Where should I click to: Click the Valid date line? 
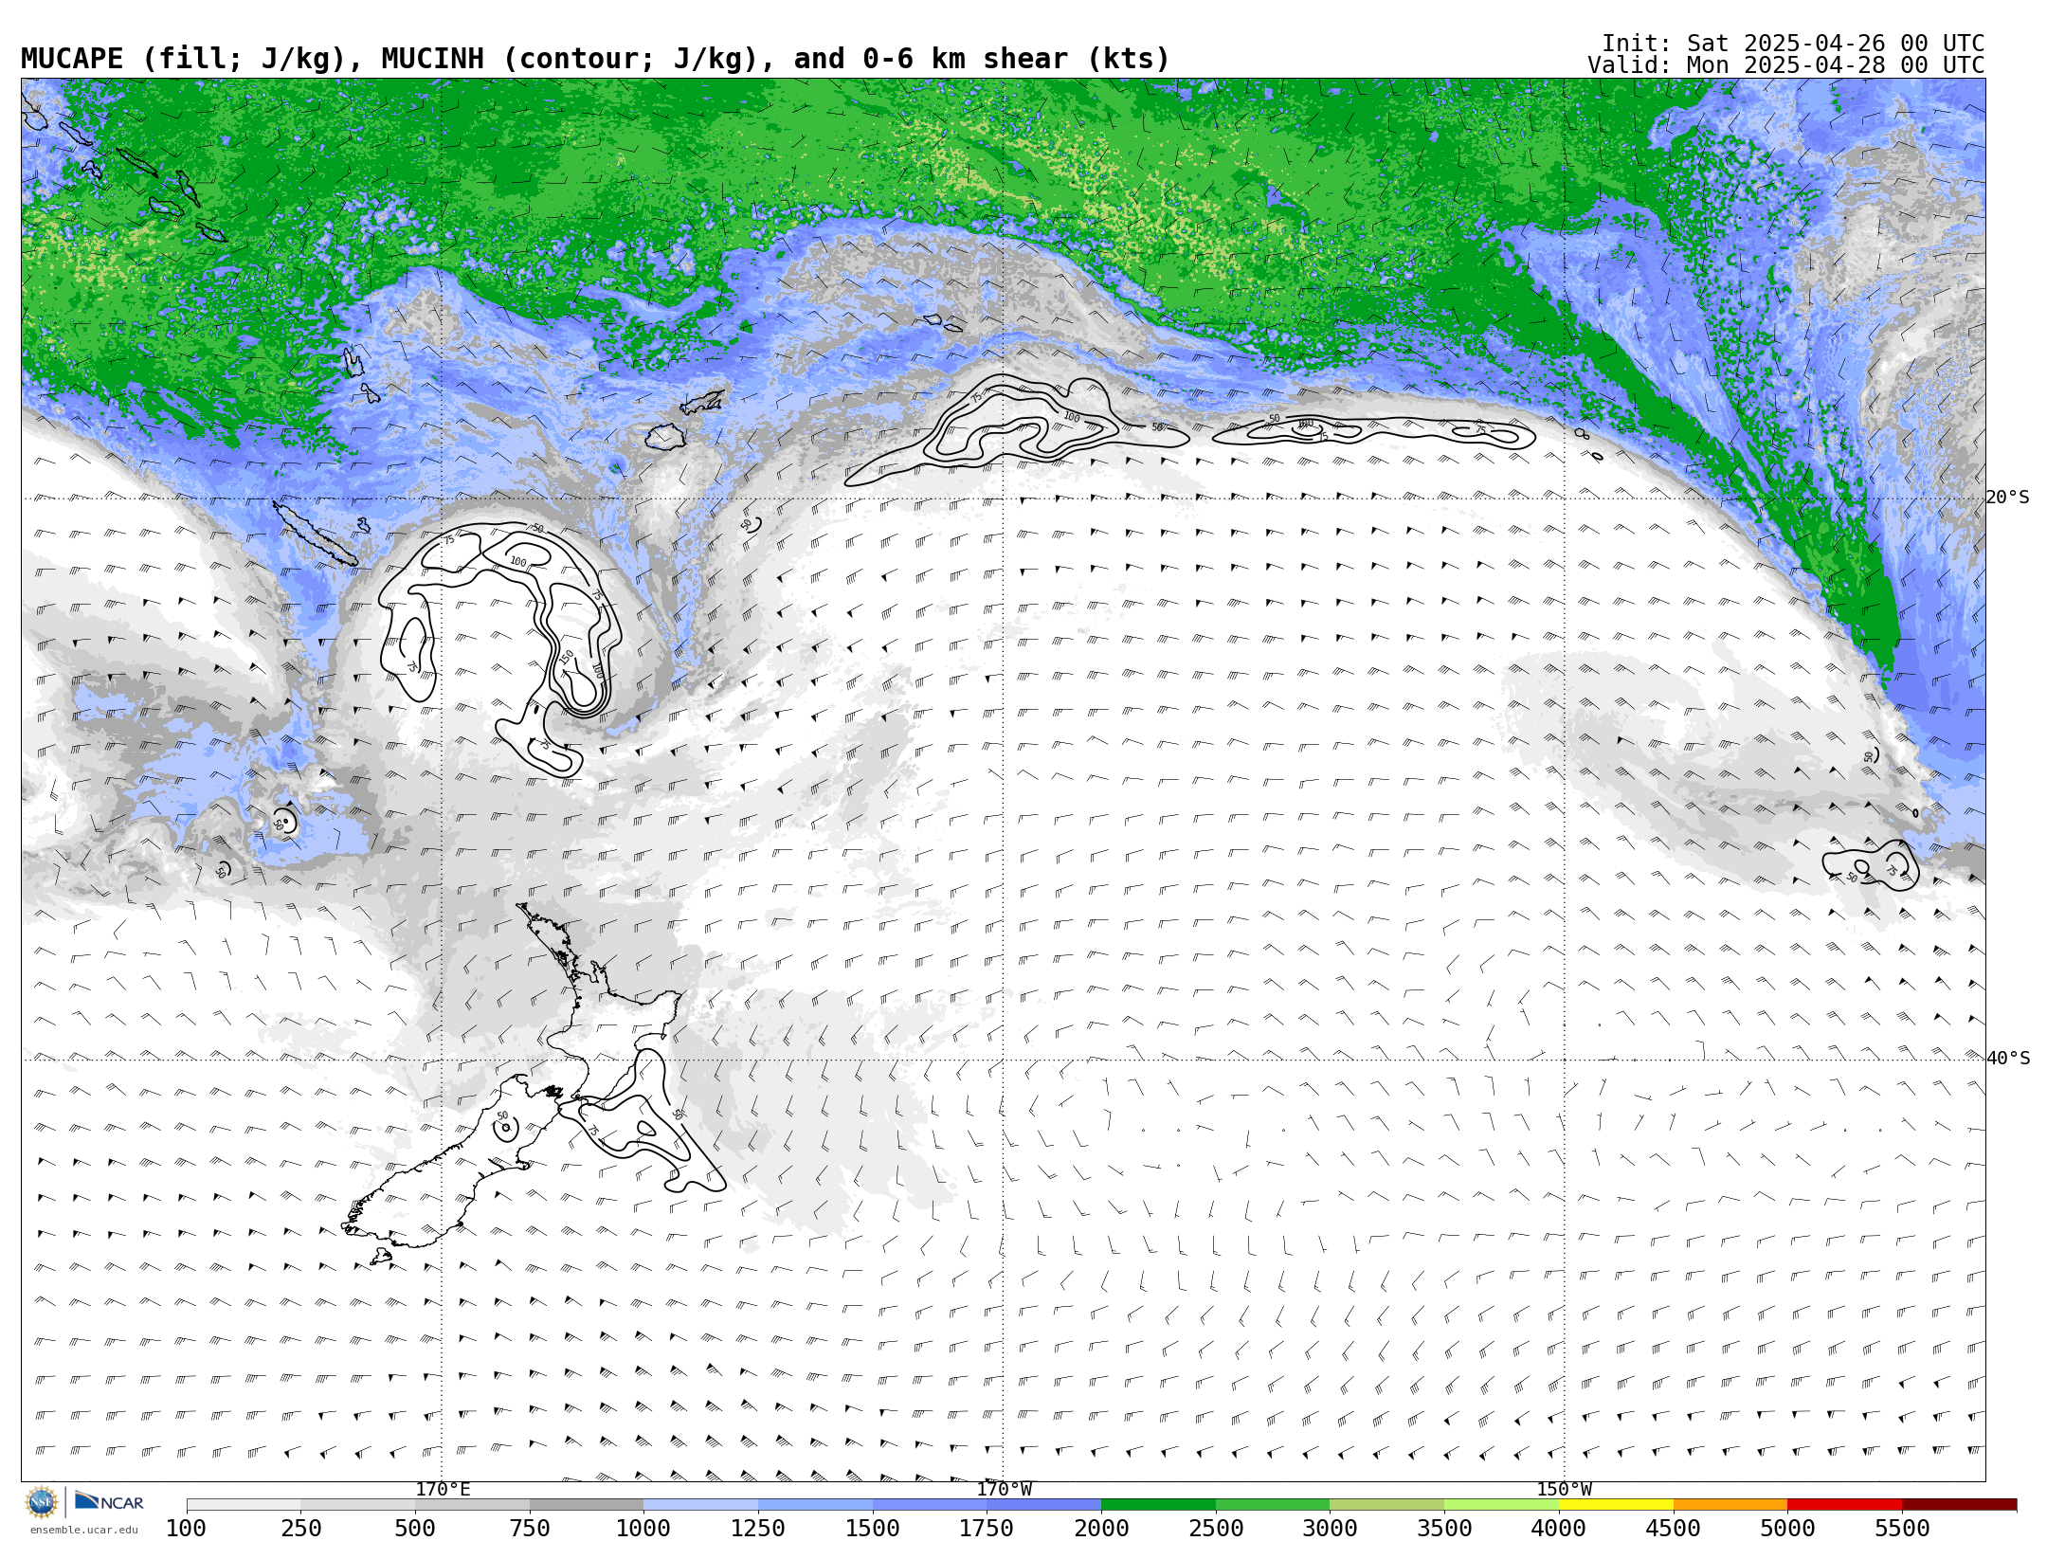(1786, 65)
